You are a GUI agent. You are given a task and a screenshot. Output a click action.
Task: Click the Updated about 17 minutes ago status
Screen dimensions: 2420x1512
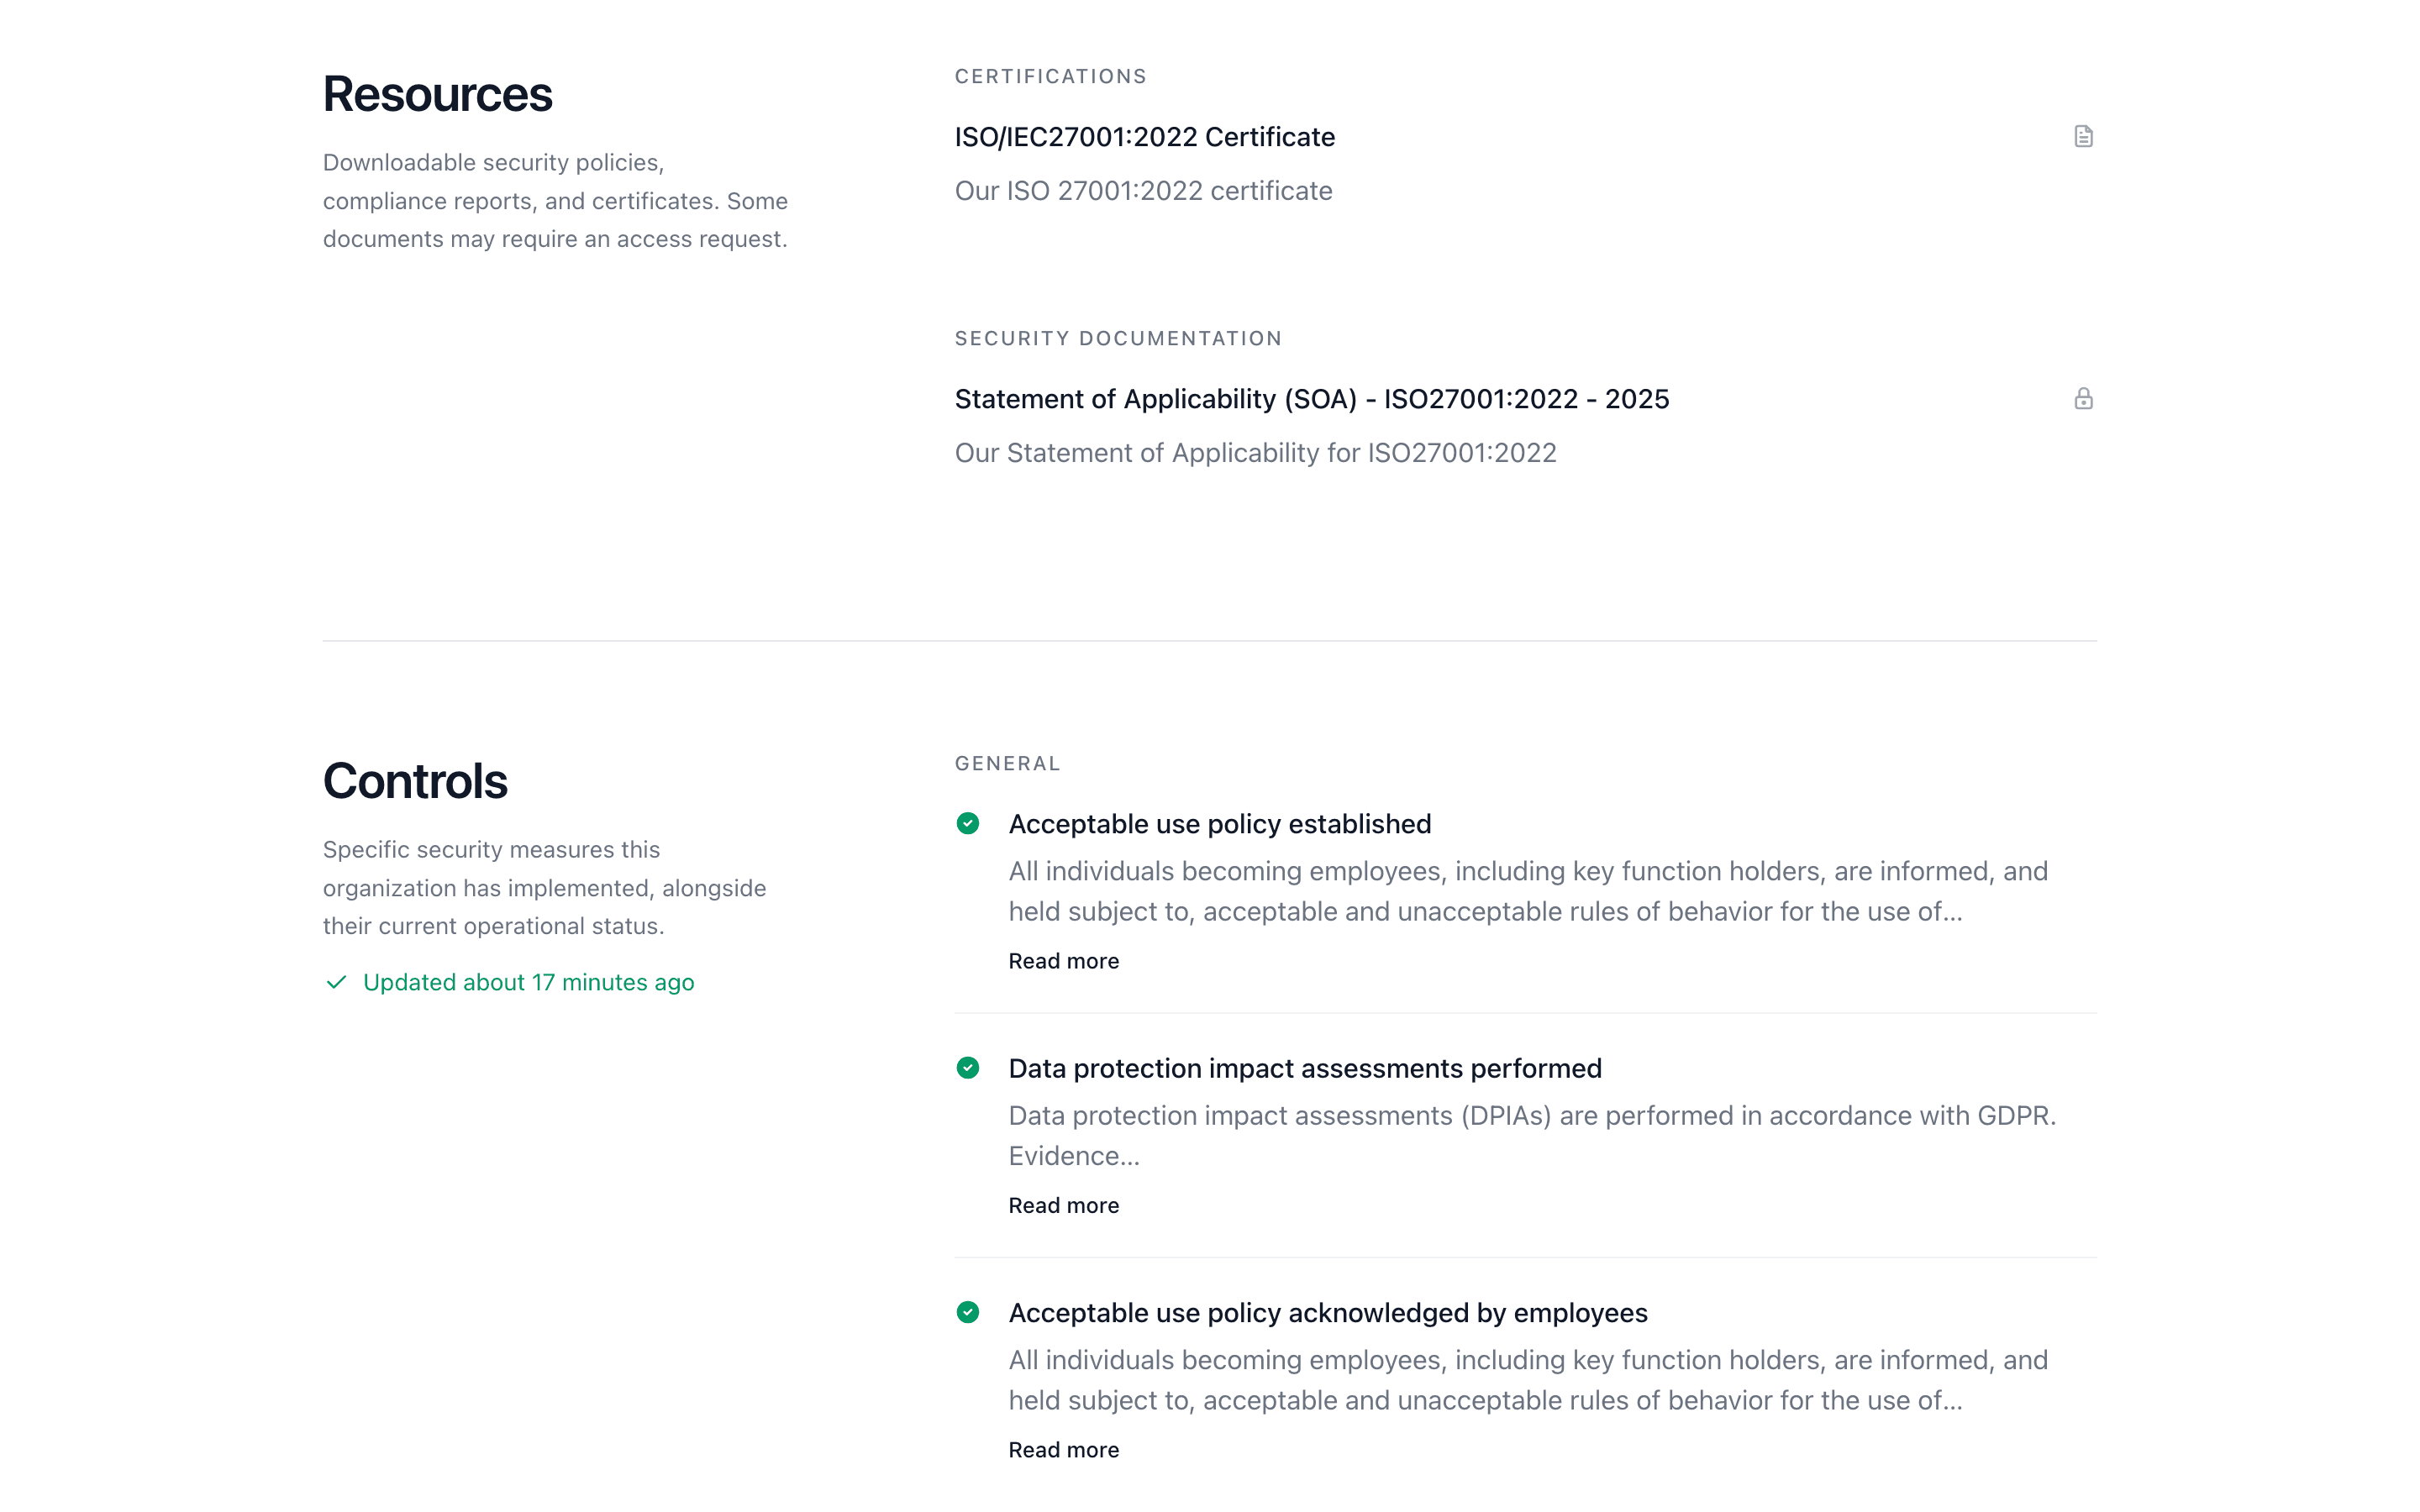528,982
